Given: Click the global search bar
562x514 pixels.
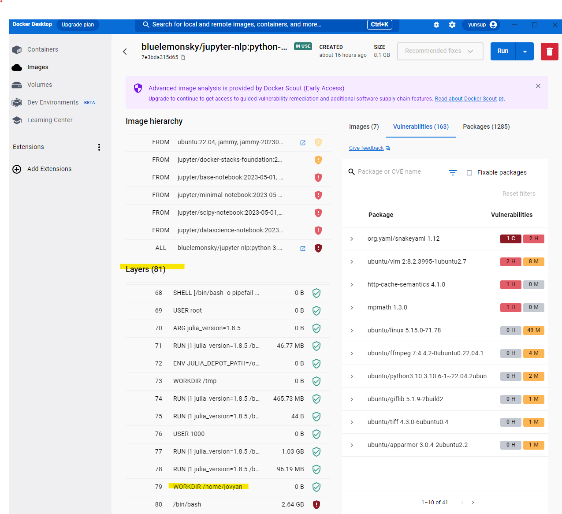Looking at the screenshot, I should 267,25.
